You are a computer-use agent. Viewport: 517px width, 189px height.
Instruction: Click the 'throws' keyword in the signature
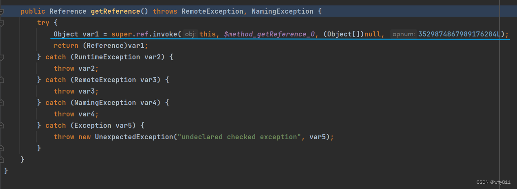165,11
